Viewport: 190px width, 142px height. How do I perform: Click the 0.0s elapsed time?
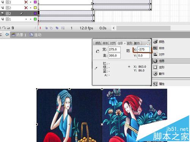[x=103, y=28]
